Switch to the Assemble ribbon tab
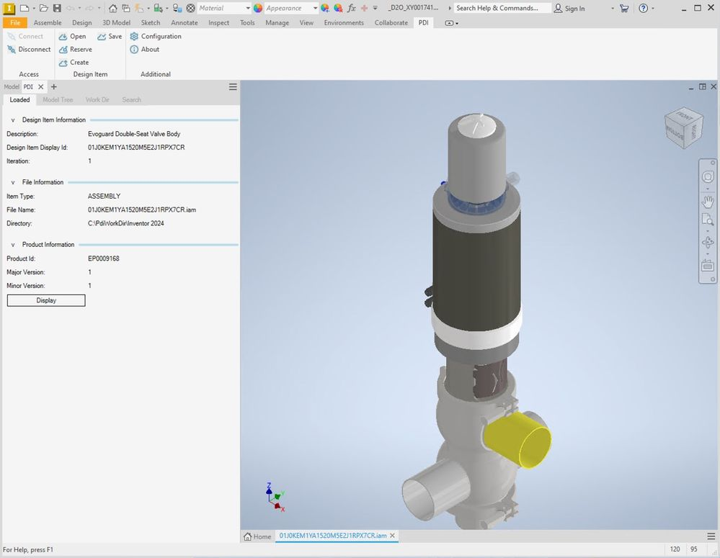This screenshot has width=720, height=558. [48, 22]
